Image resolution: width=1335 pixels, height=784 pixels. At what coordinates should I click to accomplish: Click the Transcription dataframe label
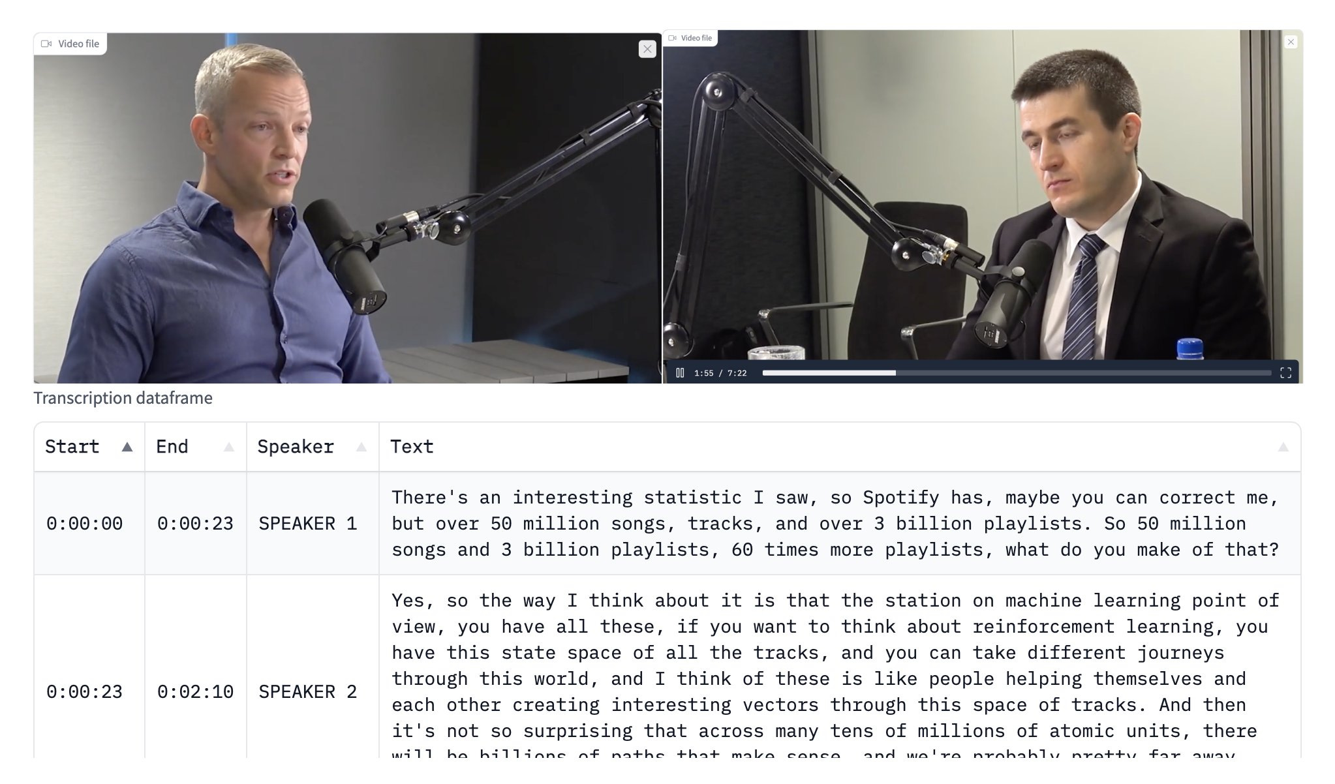(x=121, y=398)
